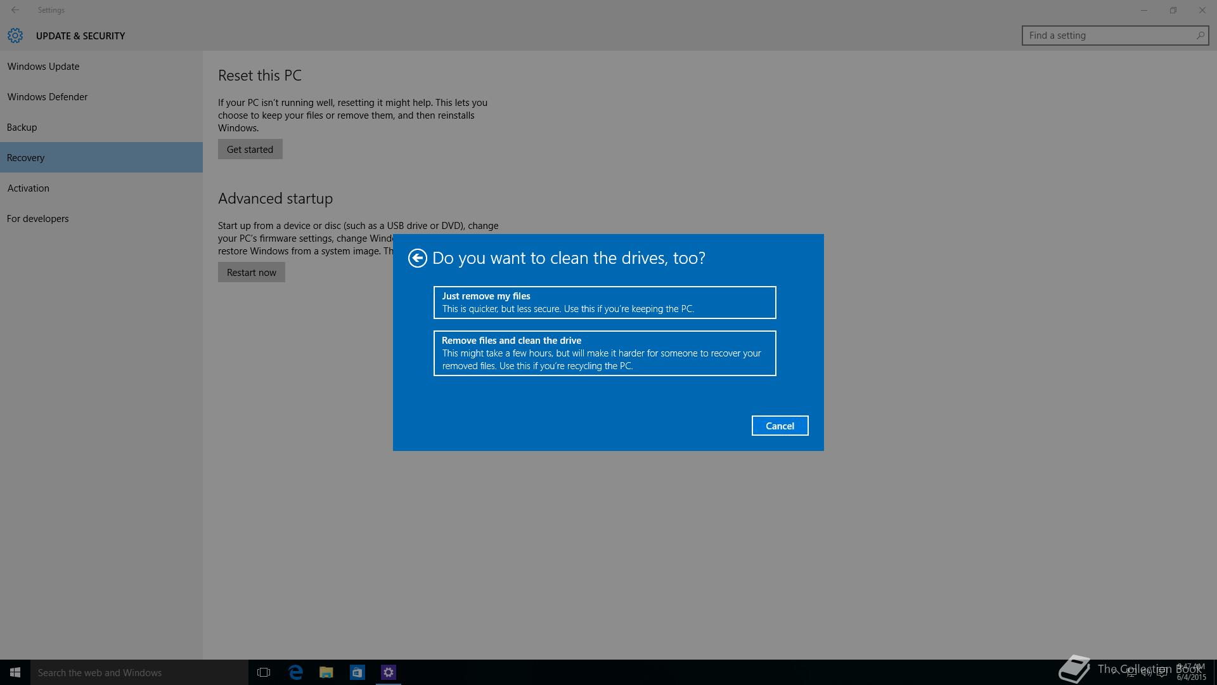Click Get started under Reset this PC
Screen dimensions: 1217x685
(x=250, y=149)
